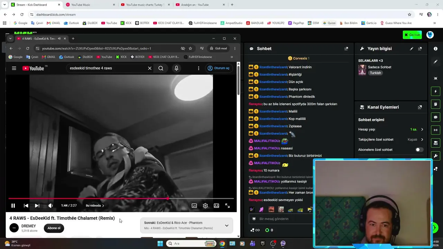443x249 pixels.
Task: Bookmark the YouTube page with star
Action: [190, 48]
